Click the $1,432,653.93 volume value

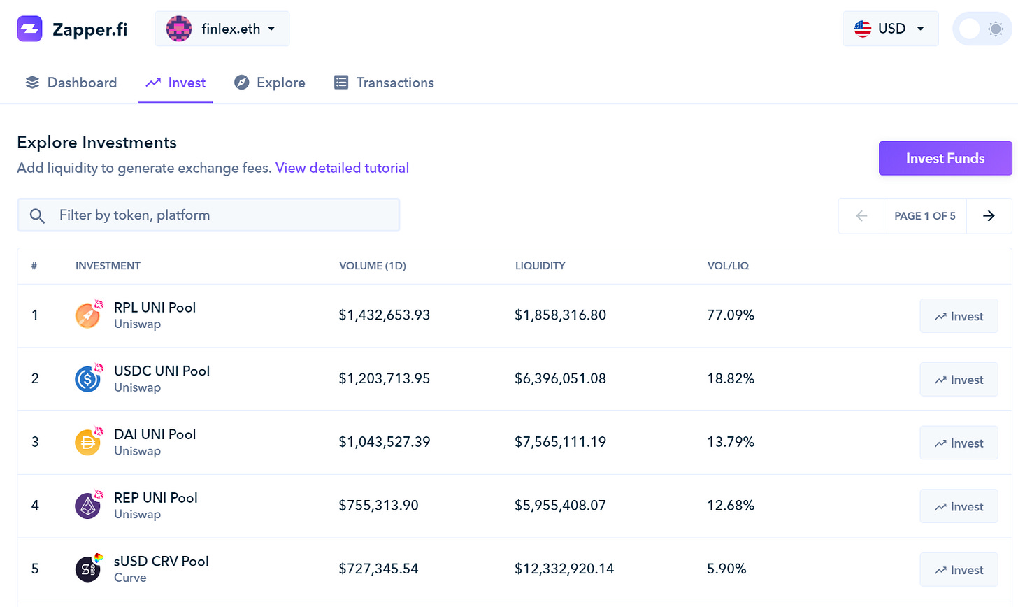385,315
